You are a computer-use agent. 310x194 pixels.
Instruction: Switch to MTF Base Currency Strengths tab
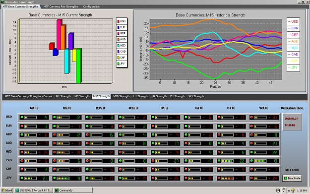[20, 6]
